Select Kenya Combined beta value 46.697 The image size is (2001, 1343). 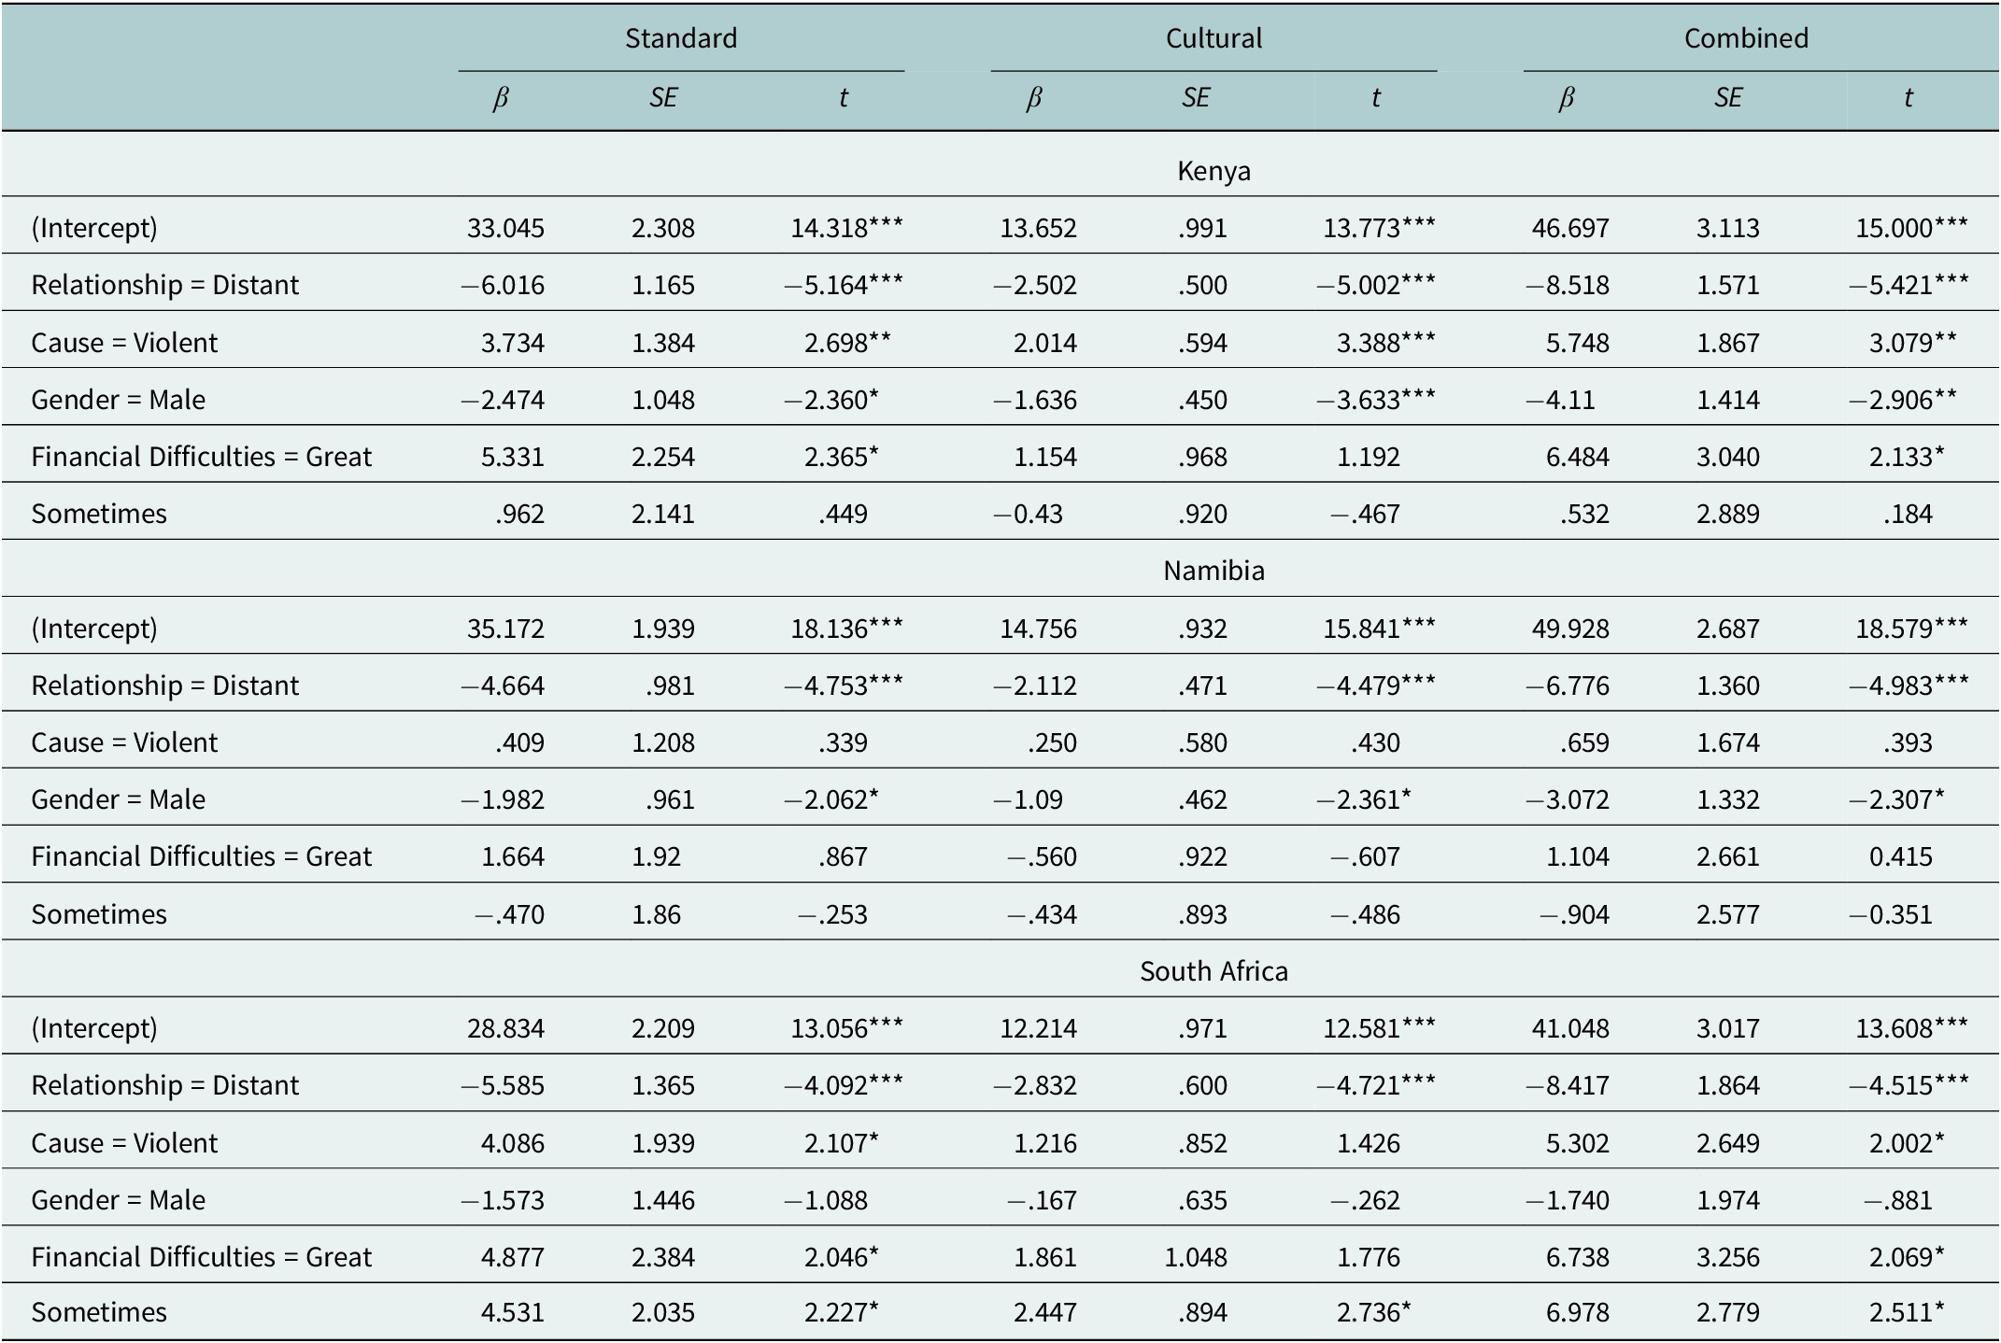[1570, 228]
